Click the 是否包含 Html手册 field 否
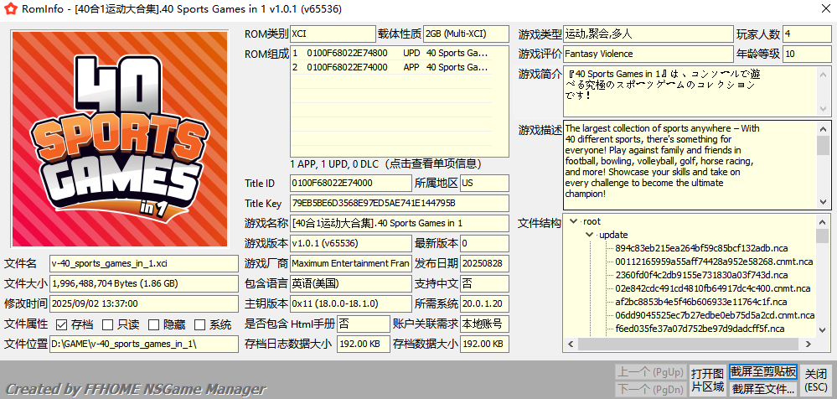Screen dimensions: 837x399 coord(364,324)
